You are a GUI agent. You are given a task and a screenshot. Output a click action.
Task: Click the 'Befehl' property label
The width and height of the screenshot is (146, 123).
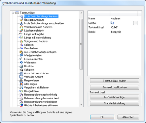(92, 32)
